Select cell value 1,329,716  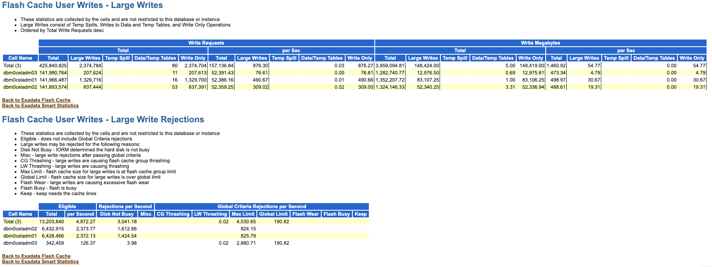pyautogui.click(x=90, y=80)
